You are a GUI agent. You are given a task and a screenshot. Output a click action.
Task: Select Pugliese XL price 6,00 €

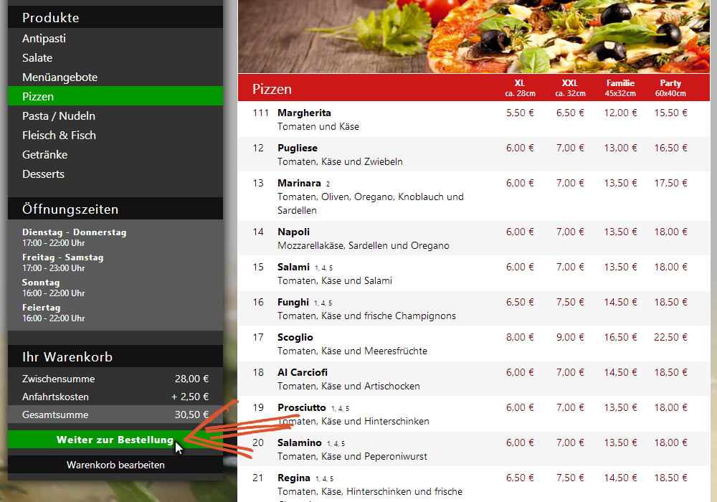click(520, 148)
